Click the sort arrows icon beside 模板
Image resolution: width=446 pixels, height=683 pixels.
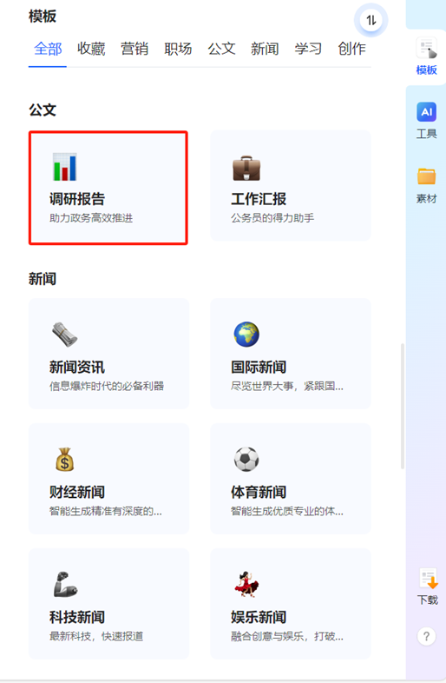(x=371, y=20)
